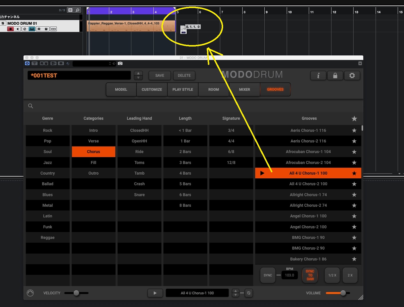Switch to the CUSTOMIZE tab

[152, 90]
